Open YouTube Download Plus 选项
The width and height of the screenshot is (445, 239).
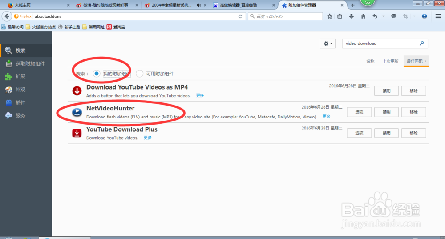point(359,133)
